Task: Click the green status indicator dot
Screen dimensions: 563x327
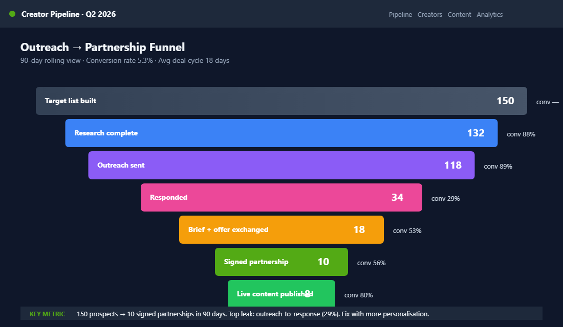Action: (12, 14)
